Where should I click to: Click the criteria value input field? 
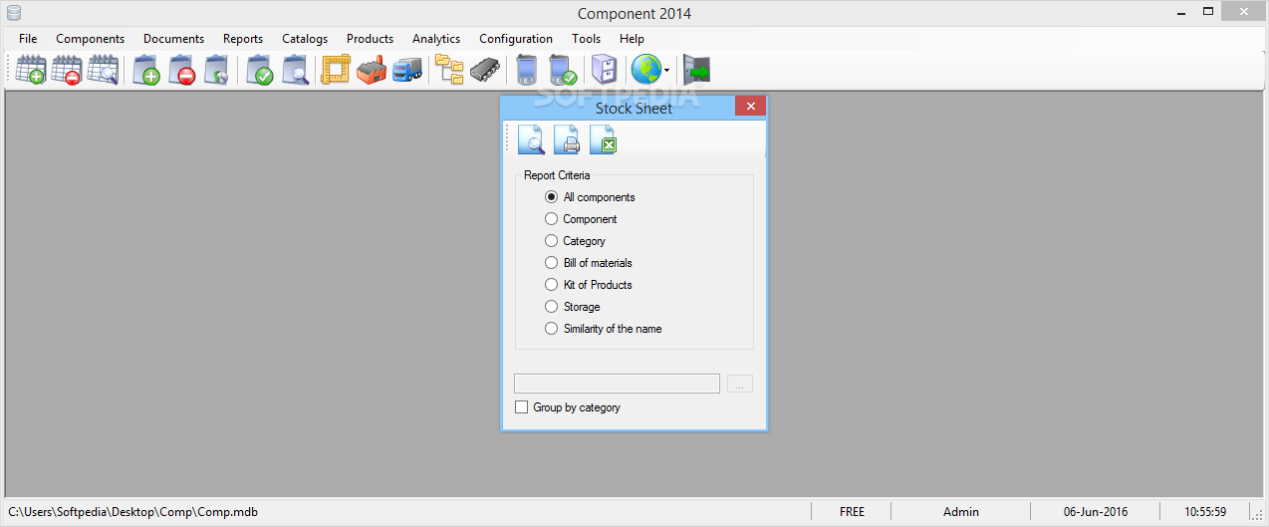(617, 384)
